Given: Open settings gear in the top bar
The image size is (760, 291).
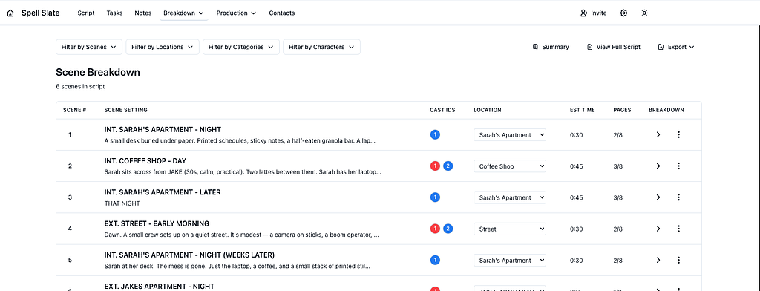Looking at the screenshot, I should click(x=623, y=13).
